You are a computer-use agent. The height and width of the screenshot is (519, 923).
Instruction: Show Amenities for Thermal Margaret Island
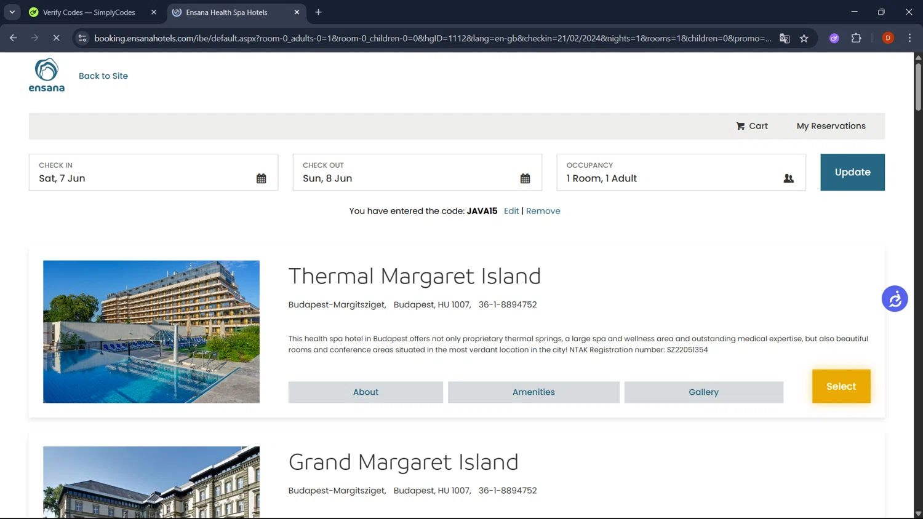[x=533, y=392]
